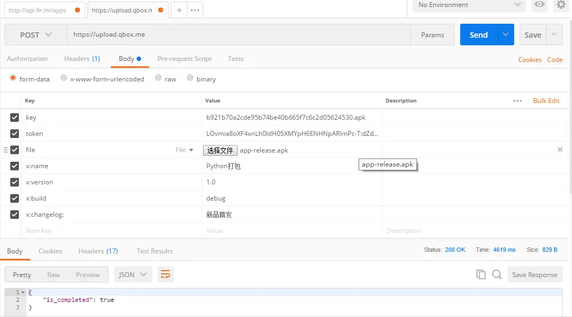Viewport: 572px width, 317px height.
Task: Open the File type dropdown in file row
Action: click(184, 150)
